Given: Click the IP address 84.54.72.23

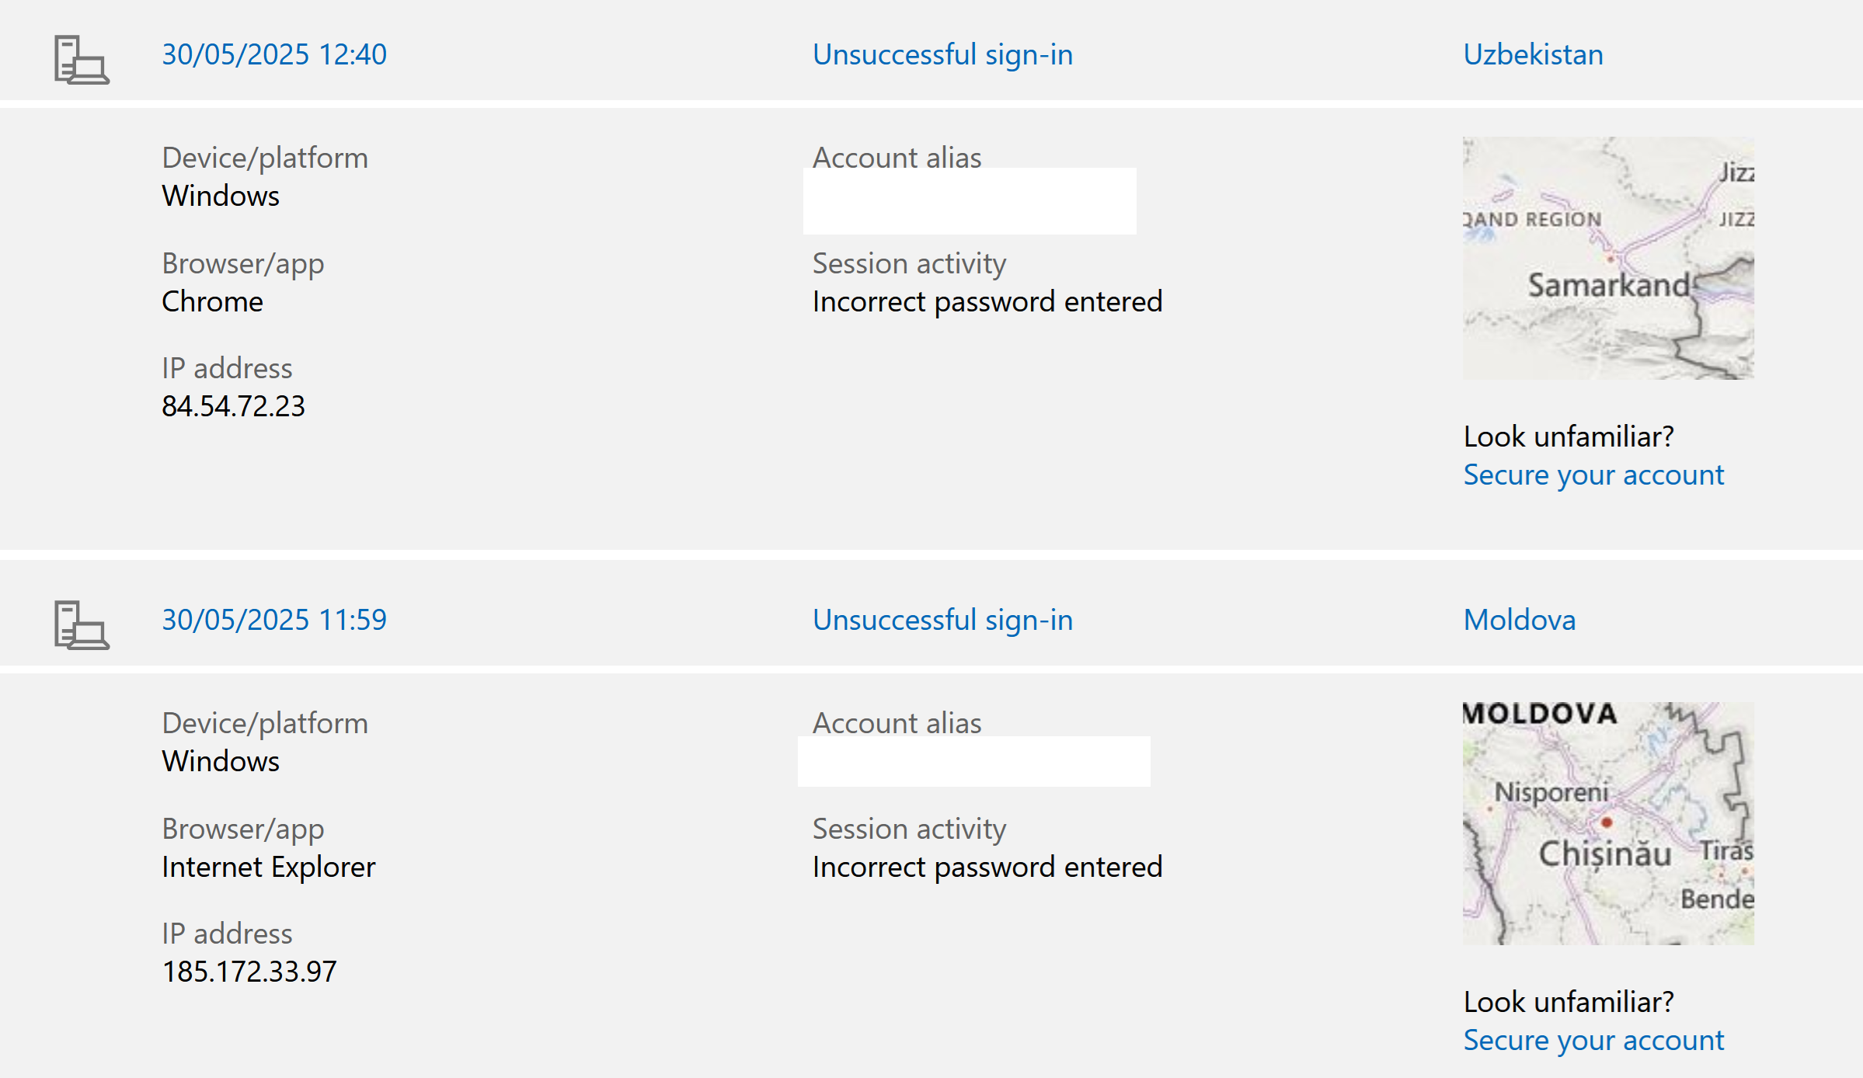Looking at the screenshot, I should (233, 406).
